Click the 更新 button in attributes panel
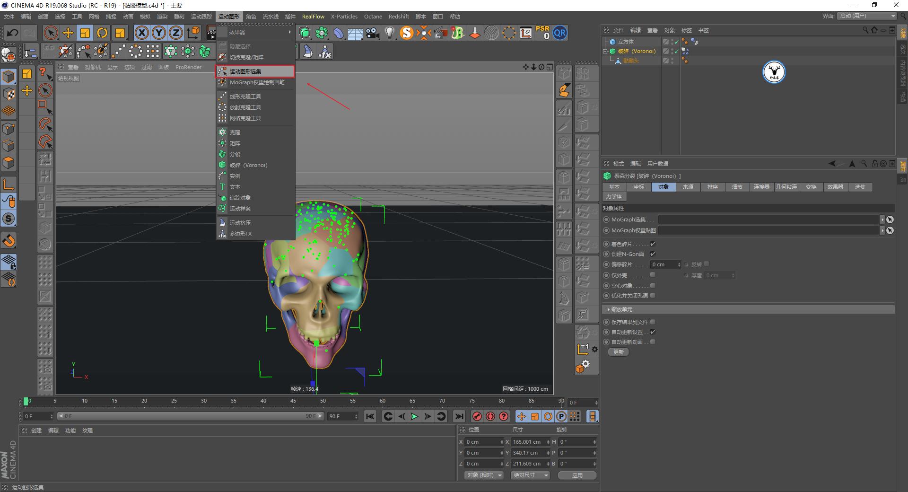Viewport: 908px width, 492px height. tap(618, 351)
